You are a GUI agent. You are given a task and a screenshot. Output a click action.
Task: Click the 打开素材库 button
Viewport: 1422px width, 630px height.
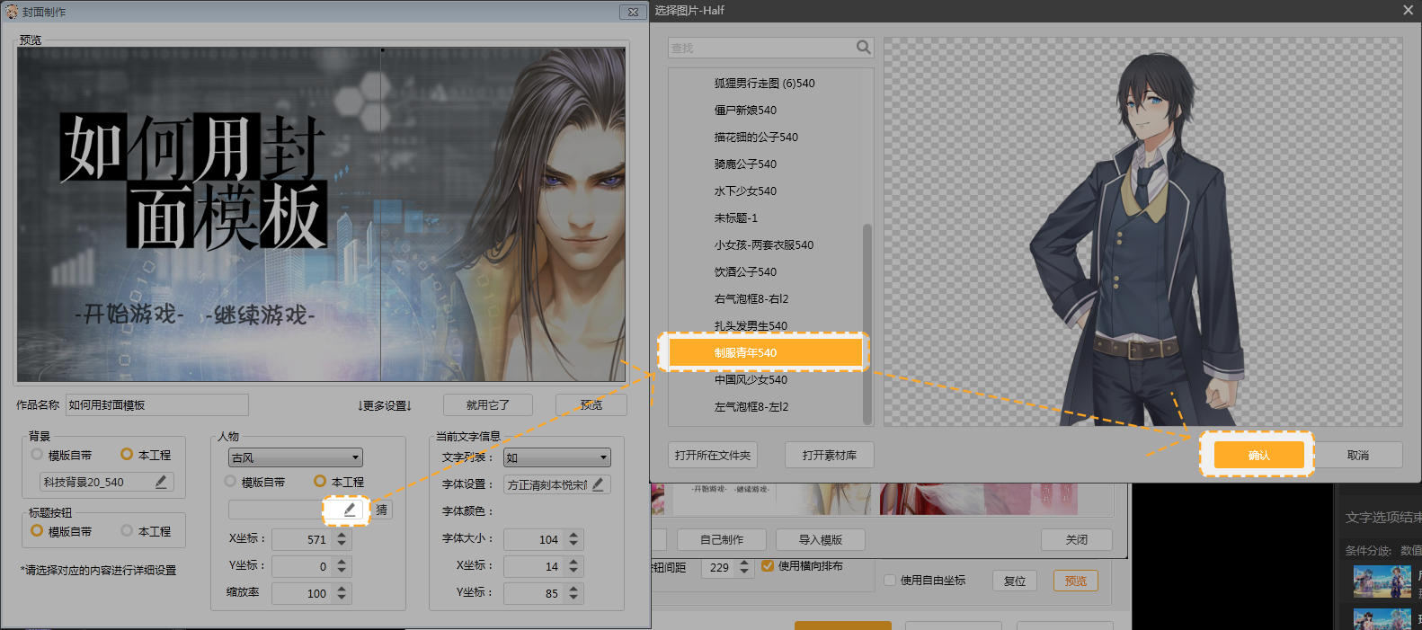(829, 455)
